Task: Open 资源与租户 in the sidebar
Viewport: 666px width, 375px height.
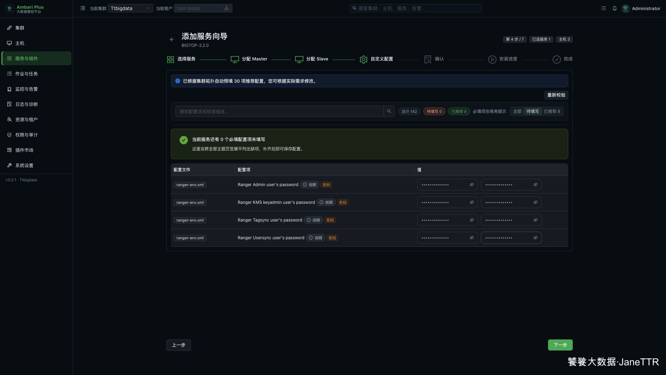Action: point(37,119)
